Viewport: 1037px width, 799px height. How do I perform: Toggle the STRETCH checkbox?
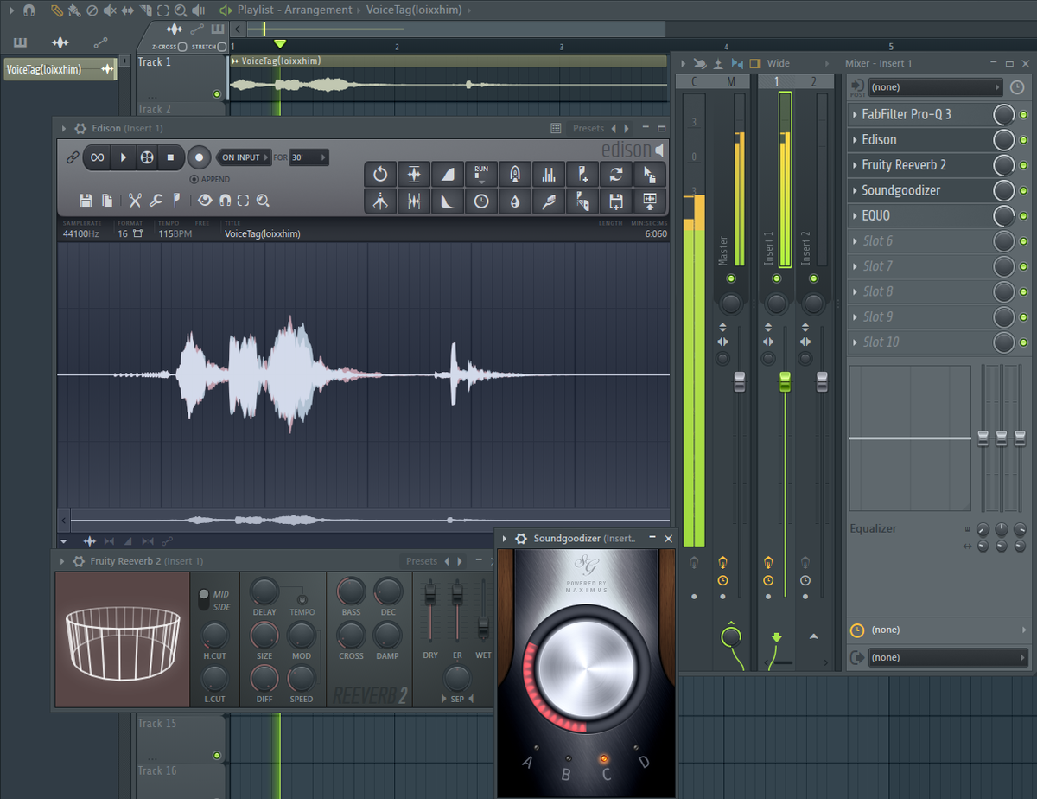[222, 47]
